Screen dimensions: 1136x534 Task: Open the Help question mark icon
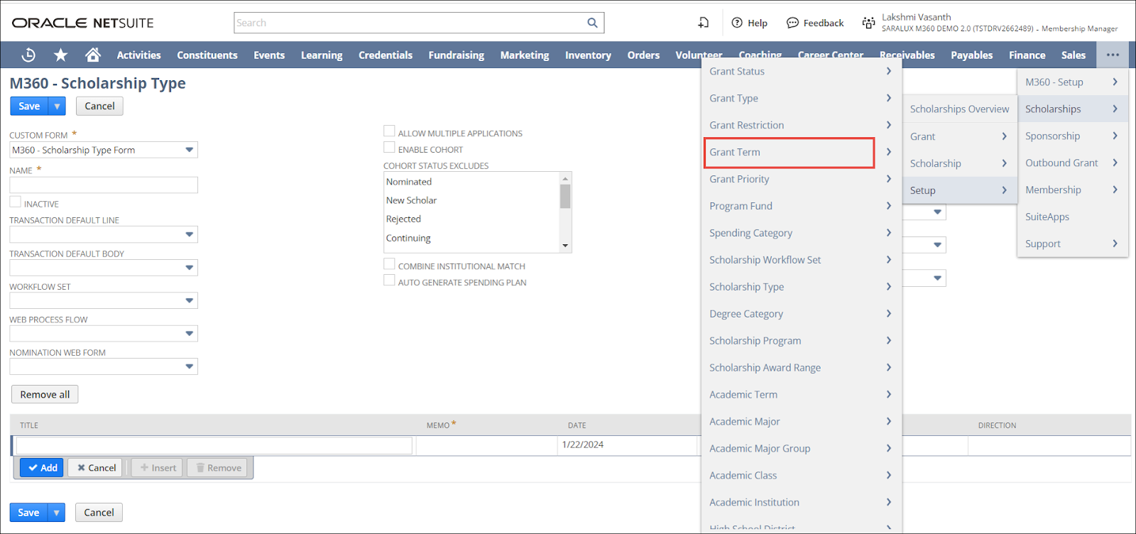point(737,23)
